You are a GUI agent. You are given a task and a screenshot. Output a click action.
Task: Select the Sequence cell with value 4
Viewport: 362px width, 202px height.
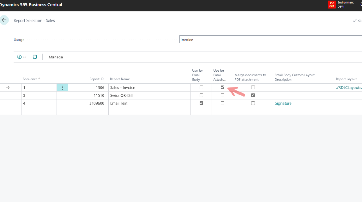click(x=39, y=103)
